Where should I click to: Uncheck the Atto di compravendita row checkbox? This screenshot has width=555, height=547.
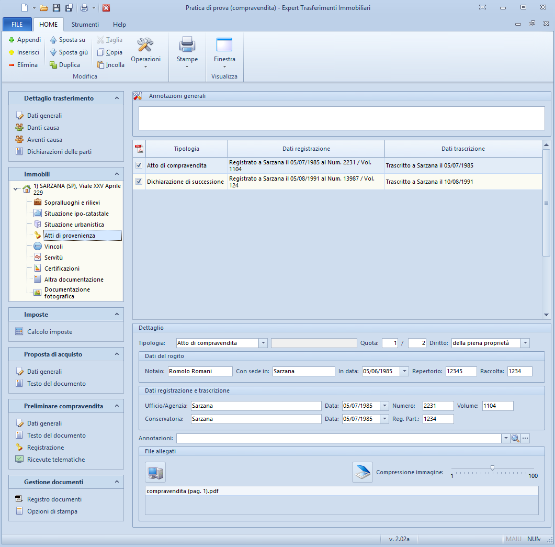coord(139,165)
